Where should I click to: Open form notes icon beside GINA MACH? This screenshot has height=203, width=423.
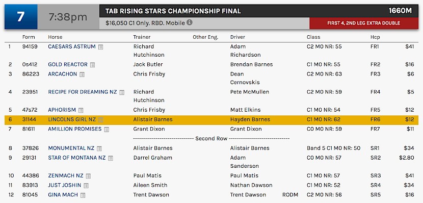[83, 195]
